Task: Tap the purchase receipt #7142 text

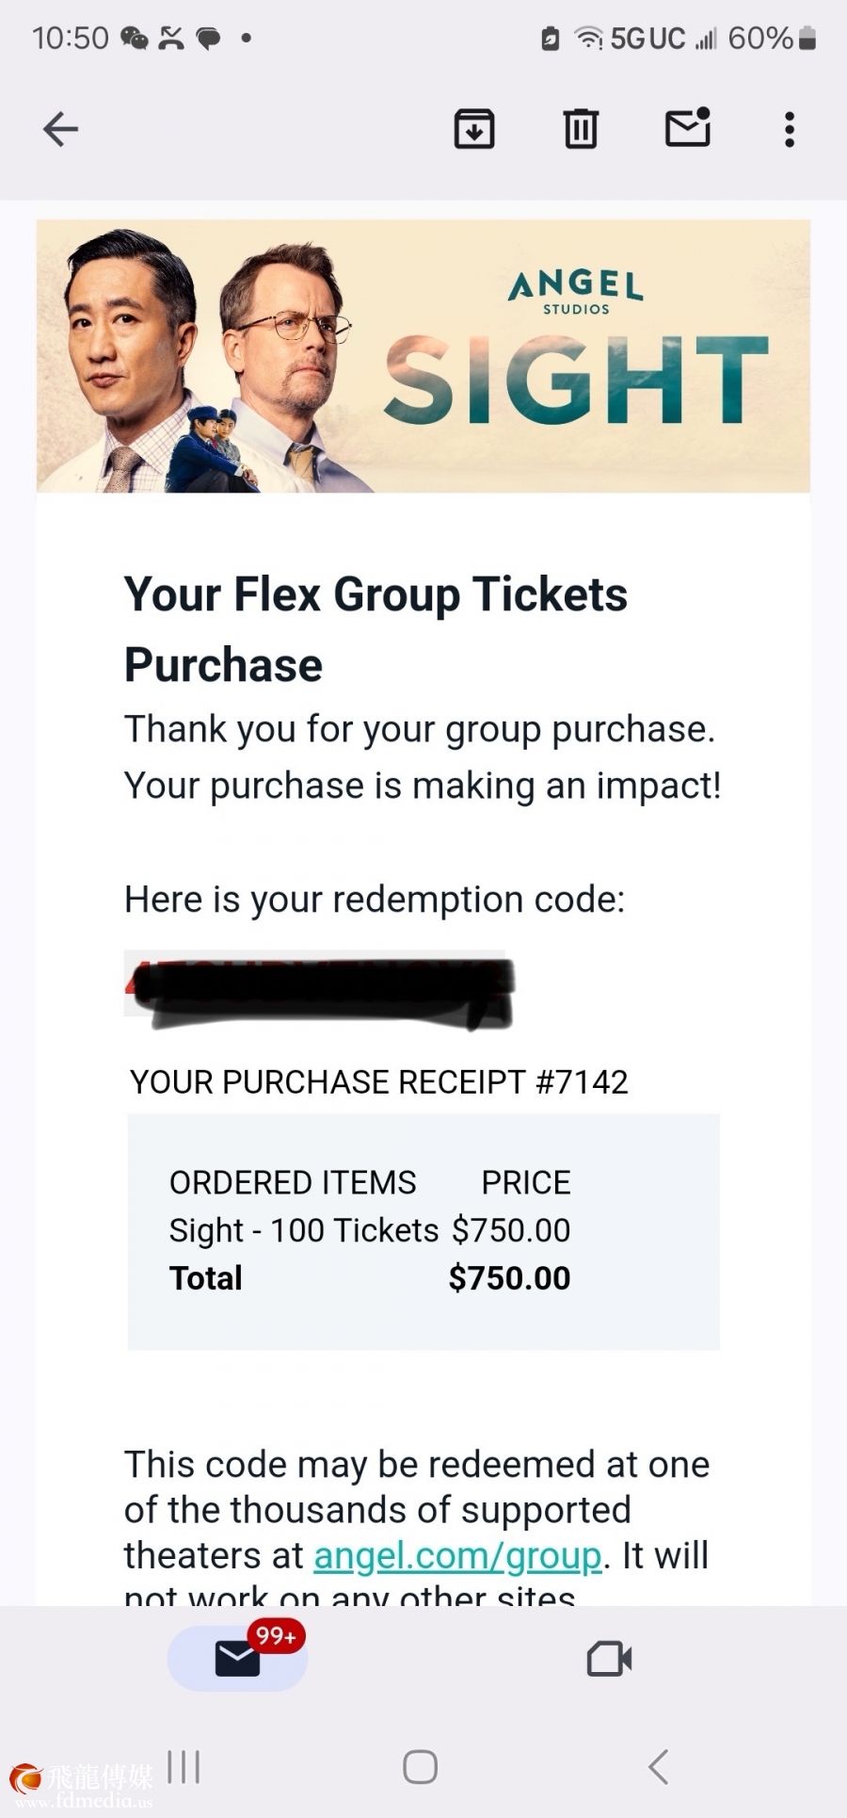Action: (x=378, y=1082)
